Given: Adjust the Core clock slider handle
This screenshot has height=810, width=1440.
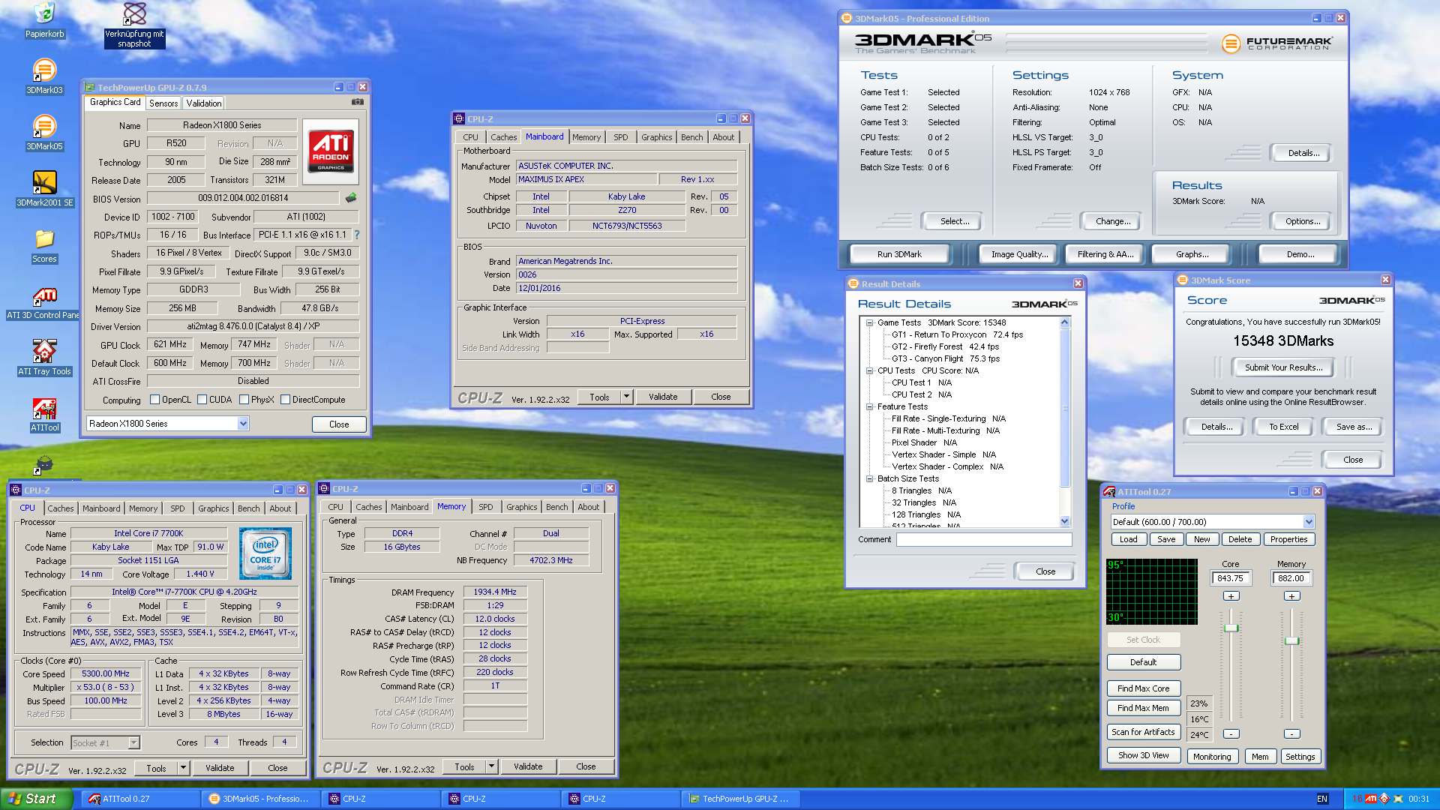Looking at the screenshot, I should [x=1231, y=628].
